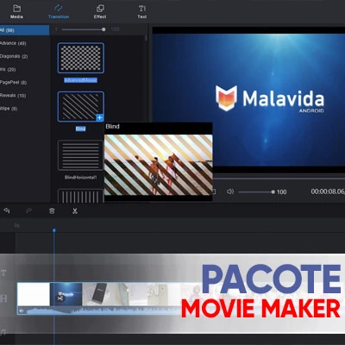Click the trash delete icon
Image resolution: width=345 pixels, height=345 pixels.
(52, 210)
